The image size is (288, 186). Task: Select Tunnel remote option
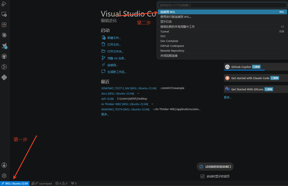222,31
